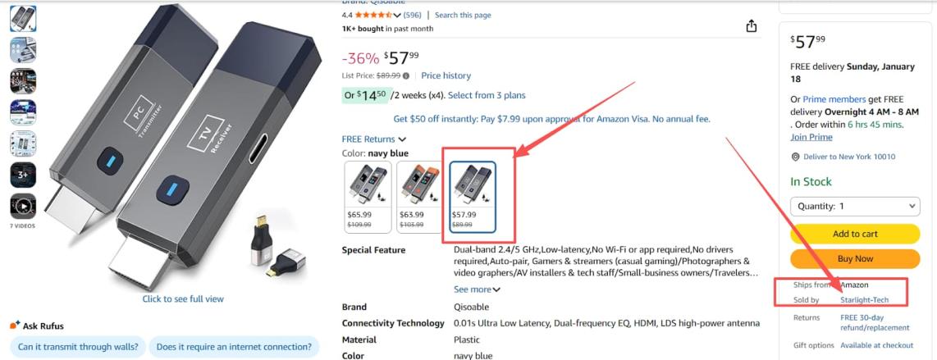Click the Join Prime link
937x360 pixels.
[x=811, y=137]
